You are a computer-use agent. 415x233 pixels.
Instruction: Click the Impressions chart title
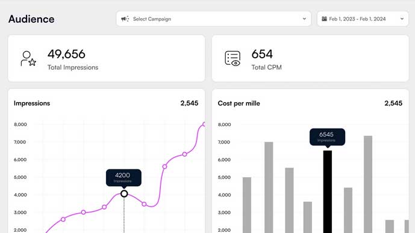[32, 103]
